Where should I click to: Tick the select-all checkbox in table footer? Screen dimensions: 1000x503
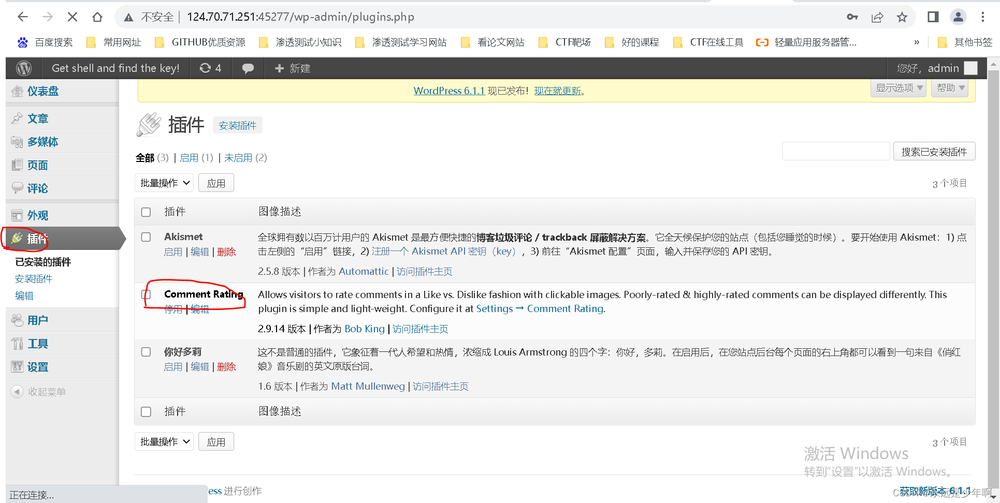[146, 412]
